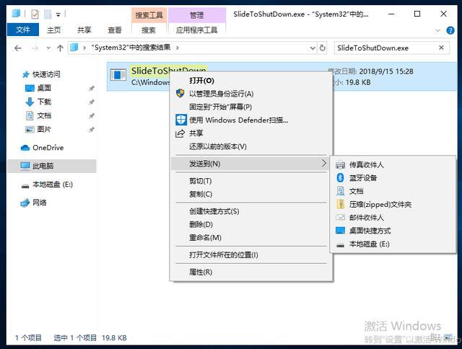Click the refresh icon beside address bar
The height and width of the screenshot is (349, 462).
click(323, 48)
